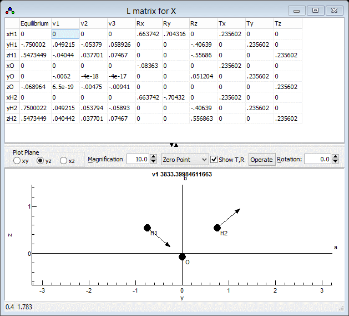This screenshot has width=349, height=316.
Task: Select the yH1 row header
Action: (12, 45)
